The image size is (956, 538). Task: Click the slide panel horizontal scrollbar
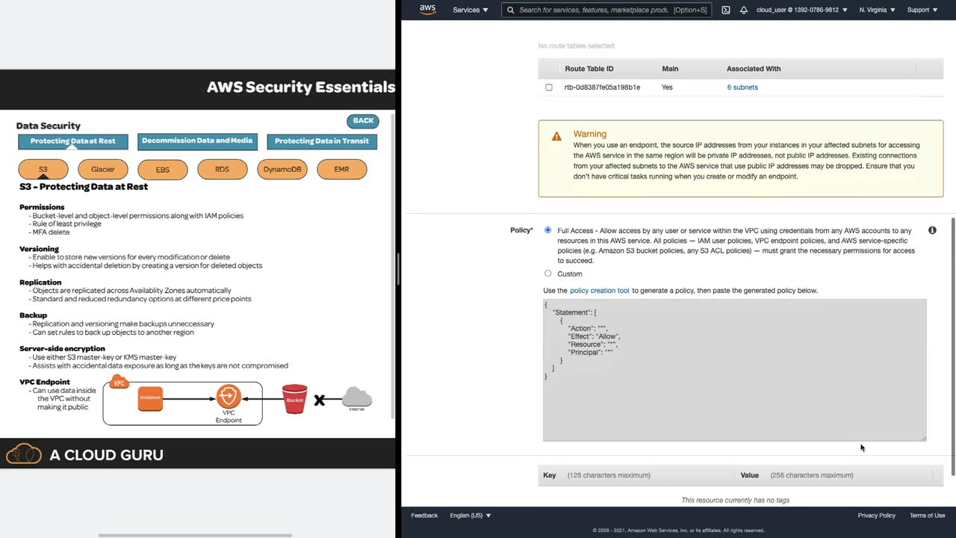click(195, 535)
